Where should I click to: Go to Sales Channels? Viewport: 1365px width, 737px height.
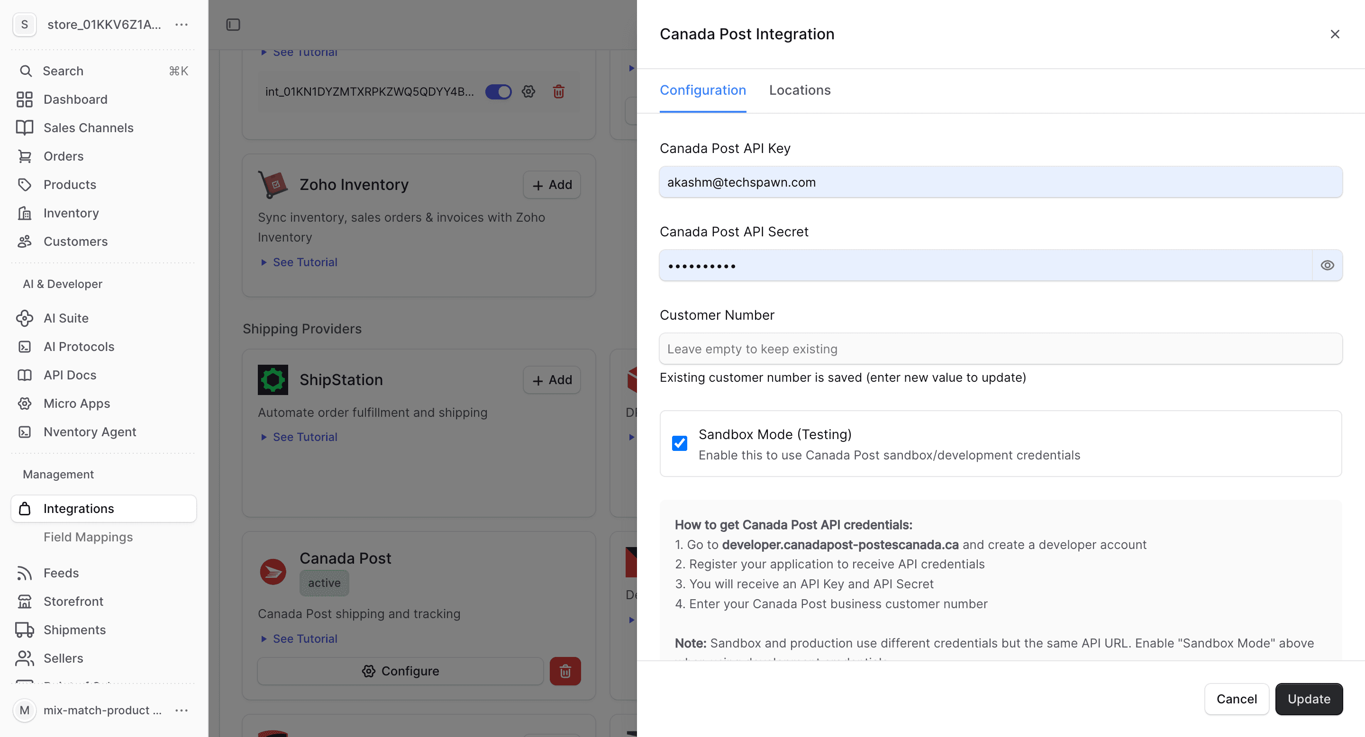point(104,127)
